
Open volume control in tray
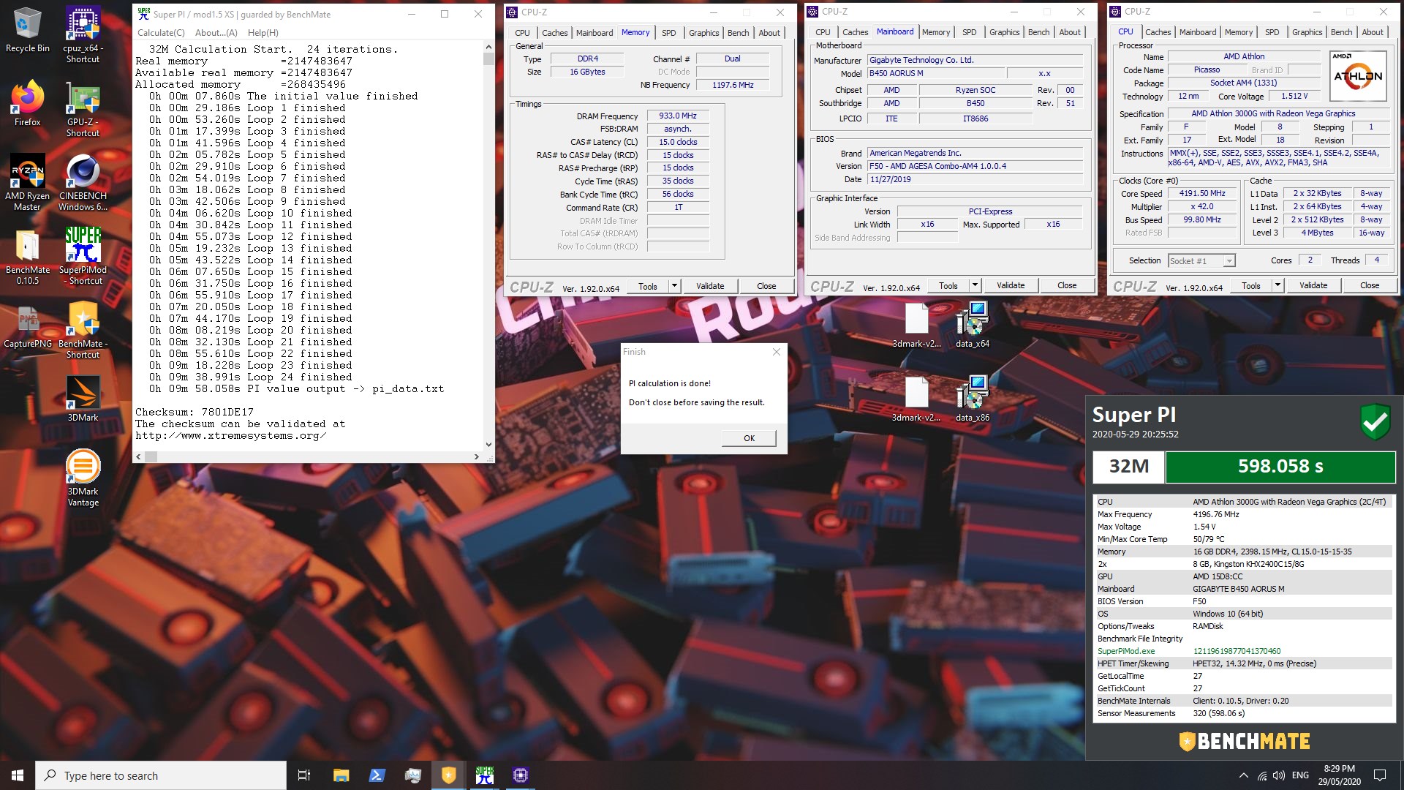[x=1279, y=775]
